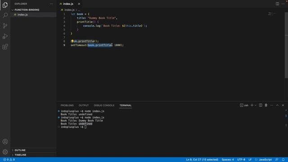Split the terminal panel
The height and width of the screenshot is (162, 288).
click(261, 105)
